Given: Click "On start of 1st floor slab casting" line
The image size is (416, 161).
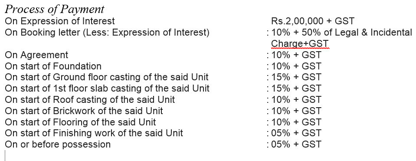Looking at the screenshot, I should click(107, 89).
